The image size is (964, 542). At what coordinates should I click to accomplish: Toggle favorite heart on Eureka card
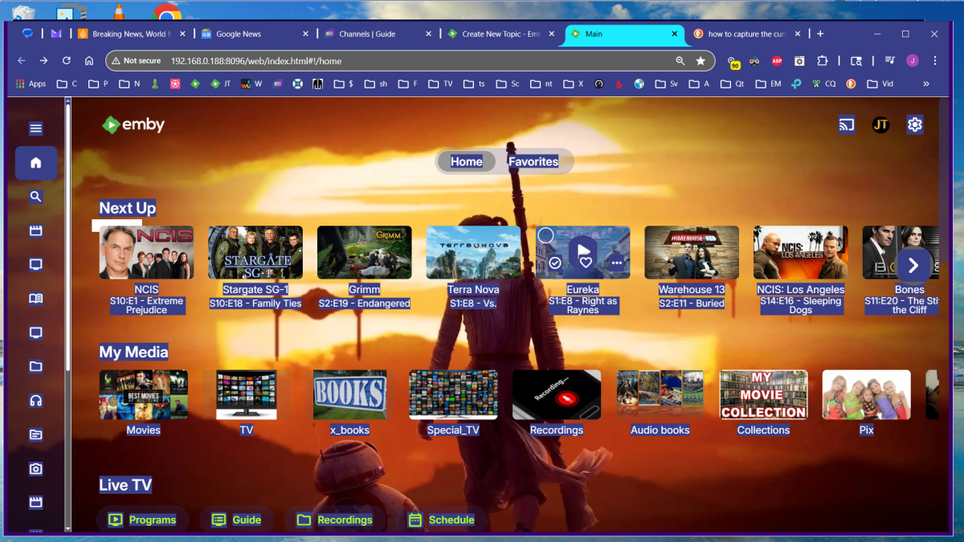(x=586, y=263)
